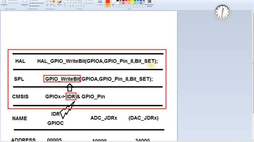Viewport: 254px width, 142px height.
Task: Click '& GPIO_Pin' text in CMSIS row
Action: tap(91, 96)
